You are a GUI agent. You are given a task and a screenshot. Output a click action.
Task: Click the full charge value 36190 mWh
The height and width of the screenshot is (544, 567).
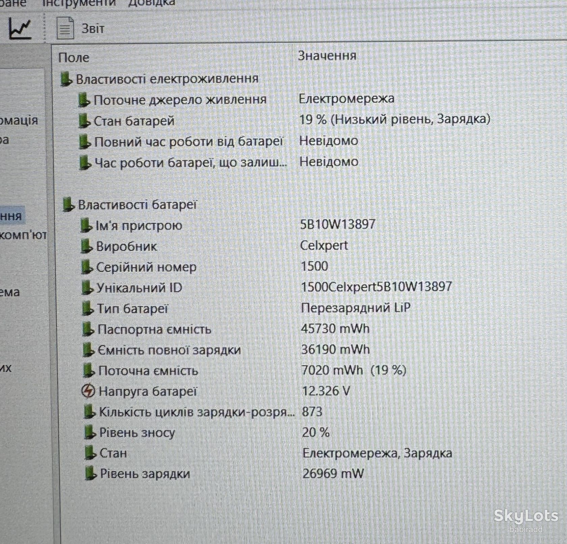click(x=335, y=349)
